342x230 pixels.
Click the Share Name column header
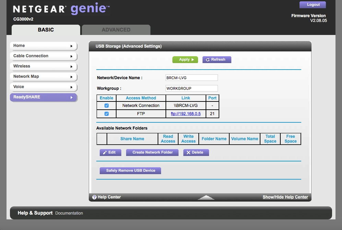coord(132,139)
